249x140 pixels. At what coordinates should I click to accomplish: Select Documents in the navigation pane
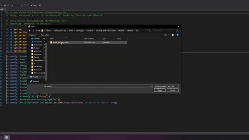click(x=38, y=45)
